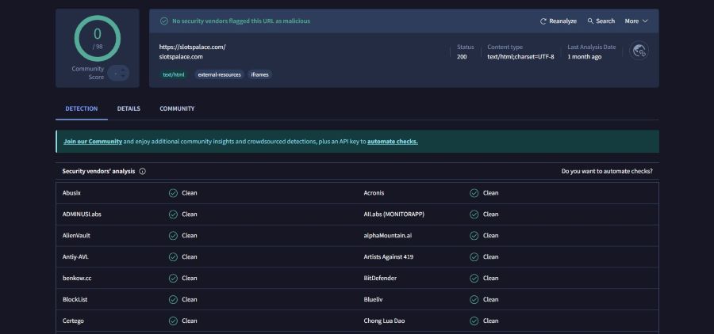
Task: Select the text/html tag
Action: point(174,74)
